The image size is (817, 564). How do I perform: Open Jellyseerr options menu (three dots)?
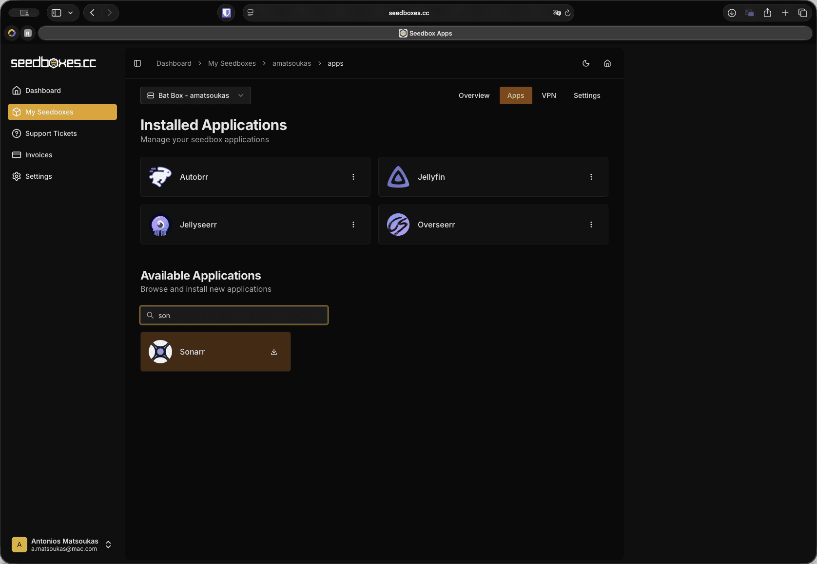point(353,225)
